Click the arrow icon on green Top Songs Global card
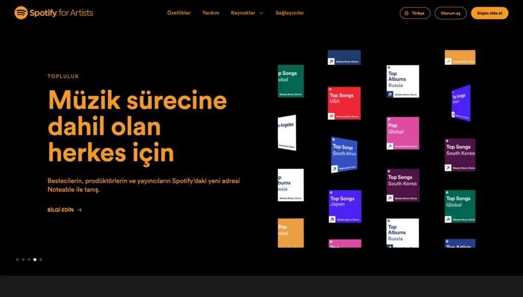Screen dimensions: 523x297 [448, 219]
